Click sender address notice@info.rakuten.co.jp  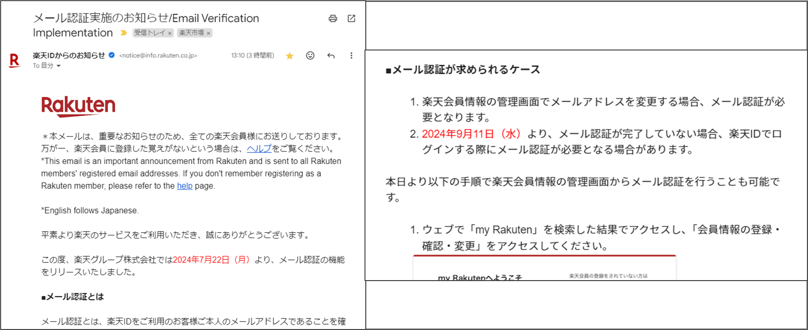tap(158, 56)
